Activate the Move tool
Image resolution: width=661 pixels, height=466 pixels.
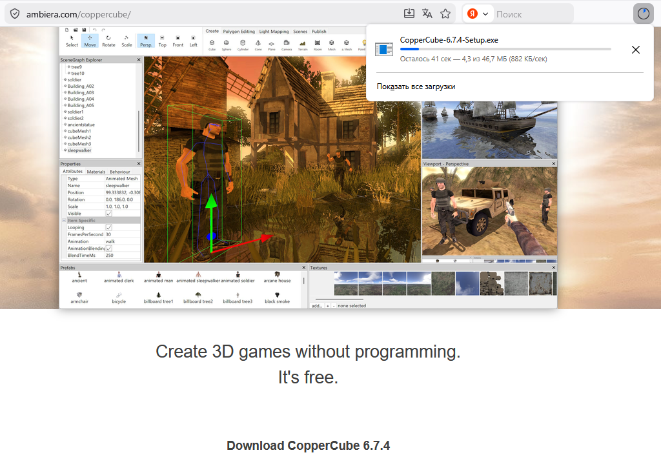pos(90,41)
